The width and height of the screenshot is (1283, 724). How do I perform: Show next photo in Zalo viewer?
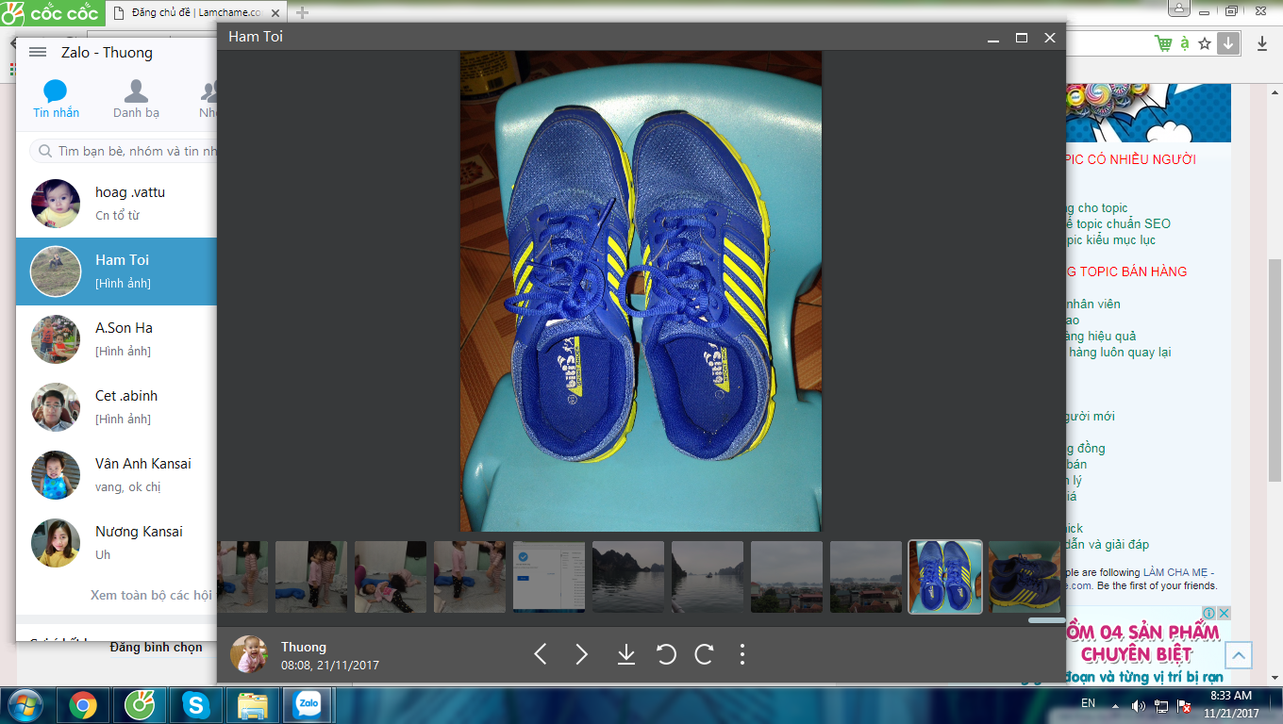[x=582, y=654]
